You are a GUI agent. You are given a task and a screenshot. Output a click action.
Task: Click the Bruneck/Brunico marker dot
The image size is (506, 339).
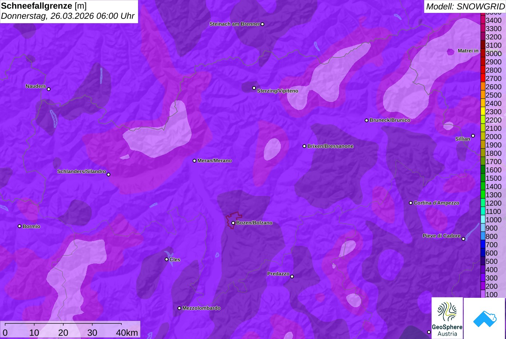(x=366, y=120)
